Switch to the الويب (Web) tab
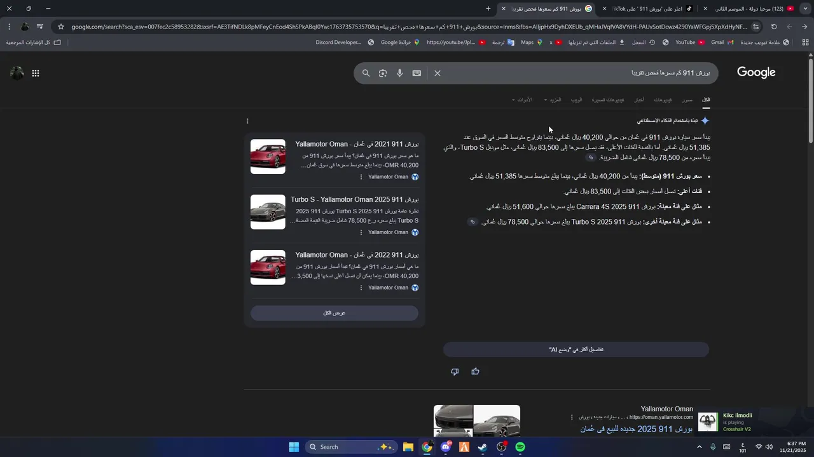 (576, 100)
